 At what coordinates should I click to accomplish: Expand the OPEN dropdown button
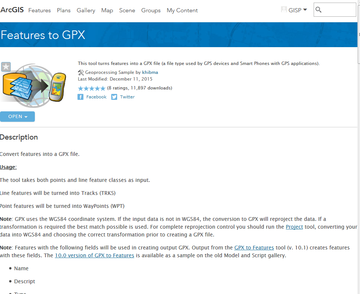pos(17,117)
